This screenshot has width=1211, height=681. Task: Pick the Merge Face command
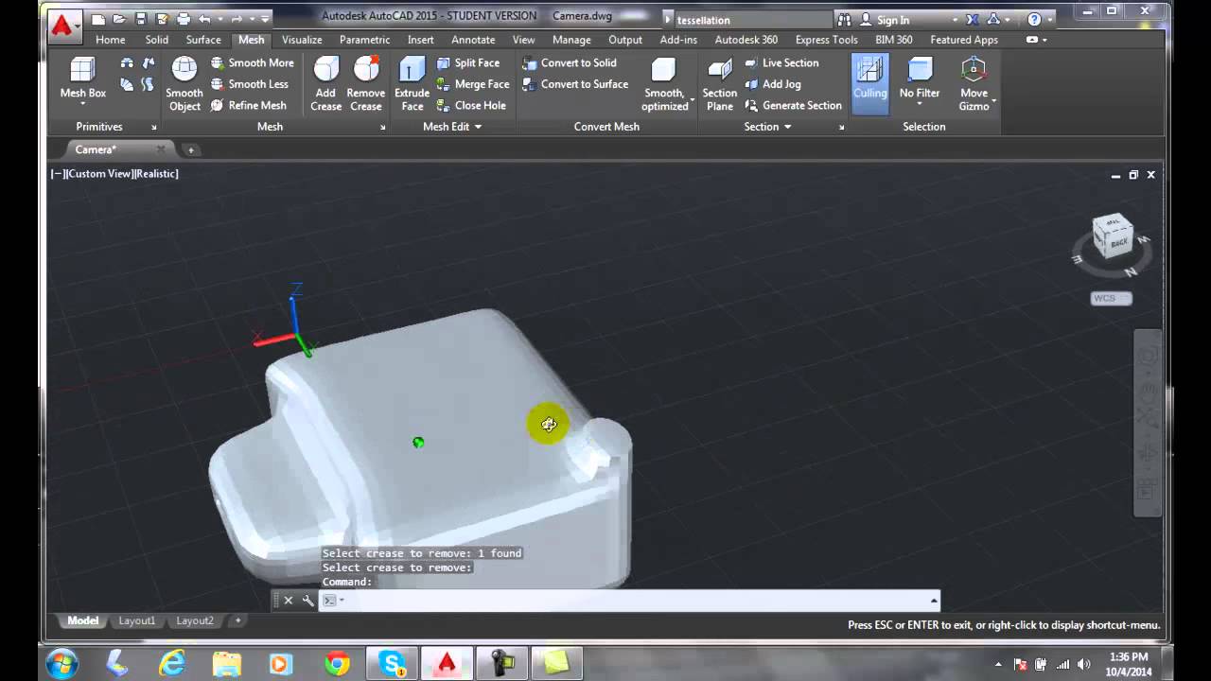coord(473,84)
